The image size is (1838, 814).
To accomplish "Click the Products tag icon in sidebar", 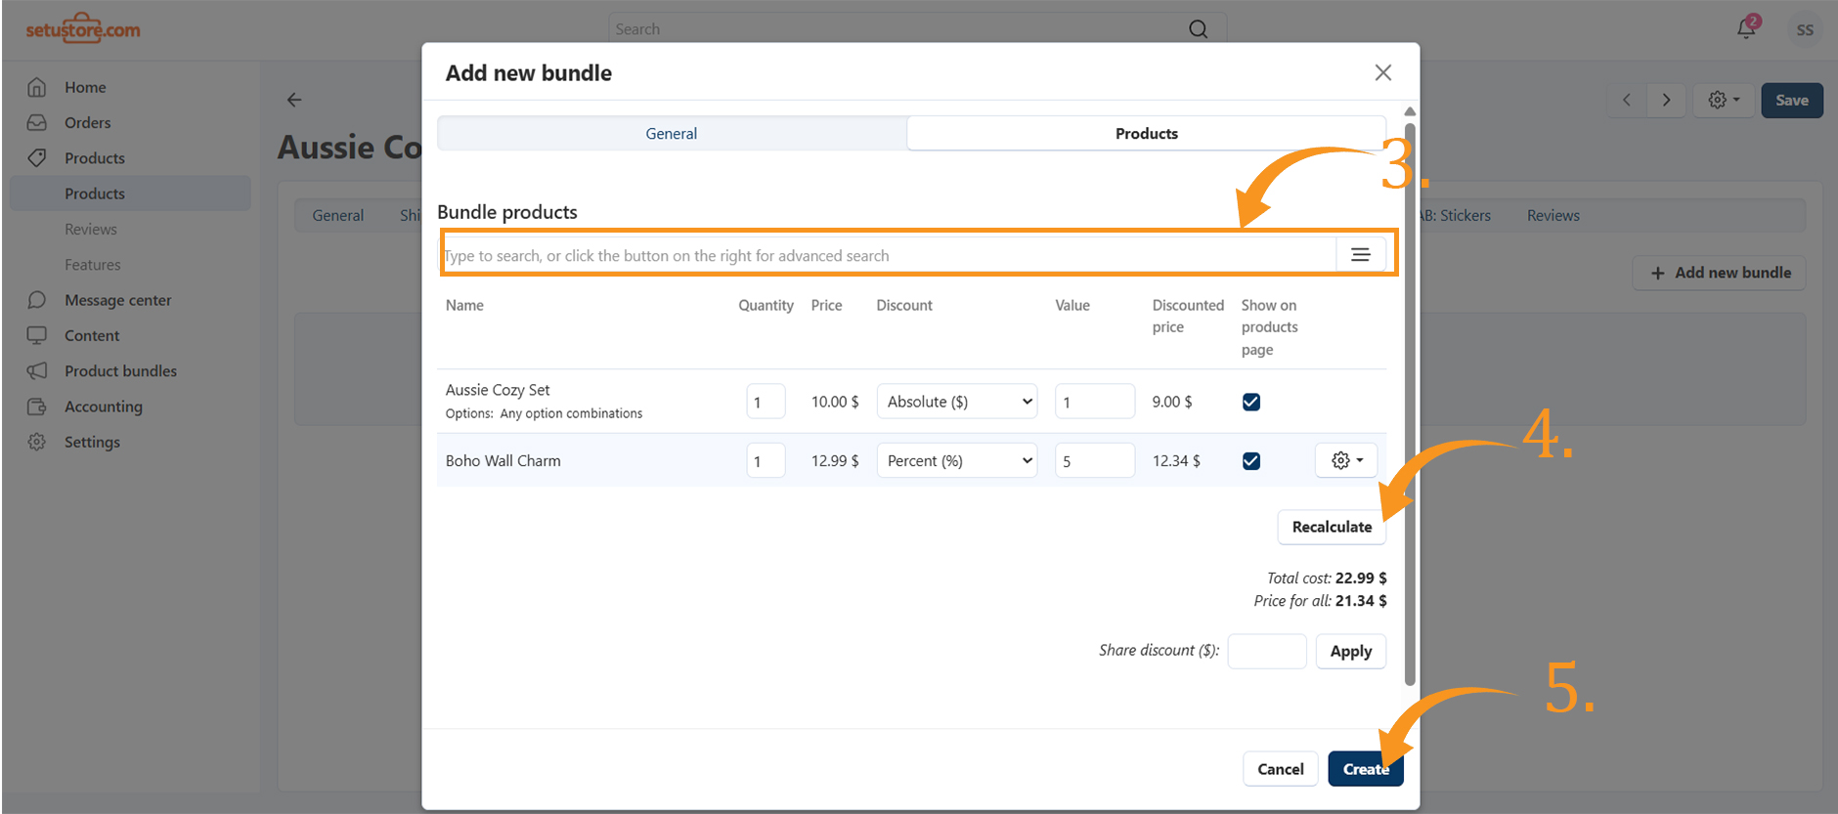I will 37,157.
